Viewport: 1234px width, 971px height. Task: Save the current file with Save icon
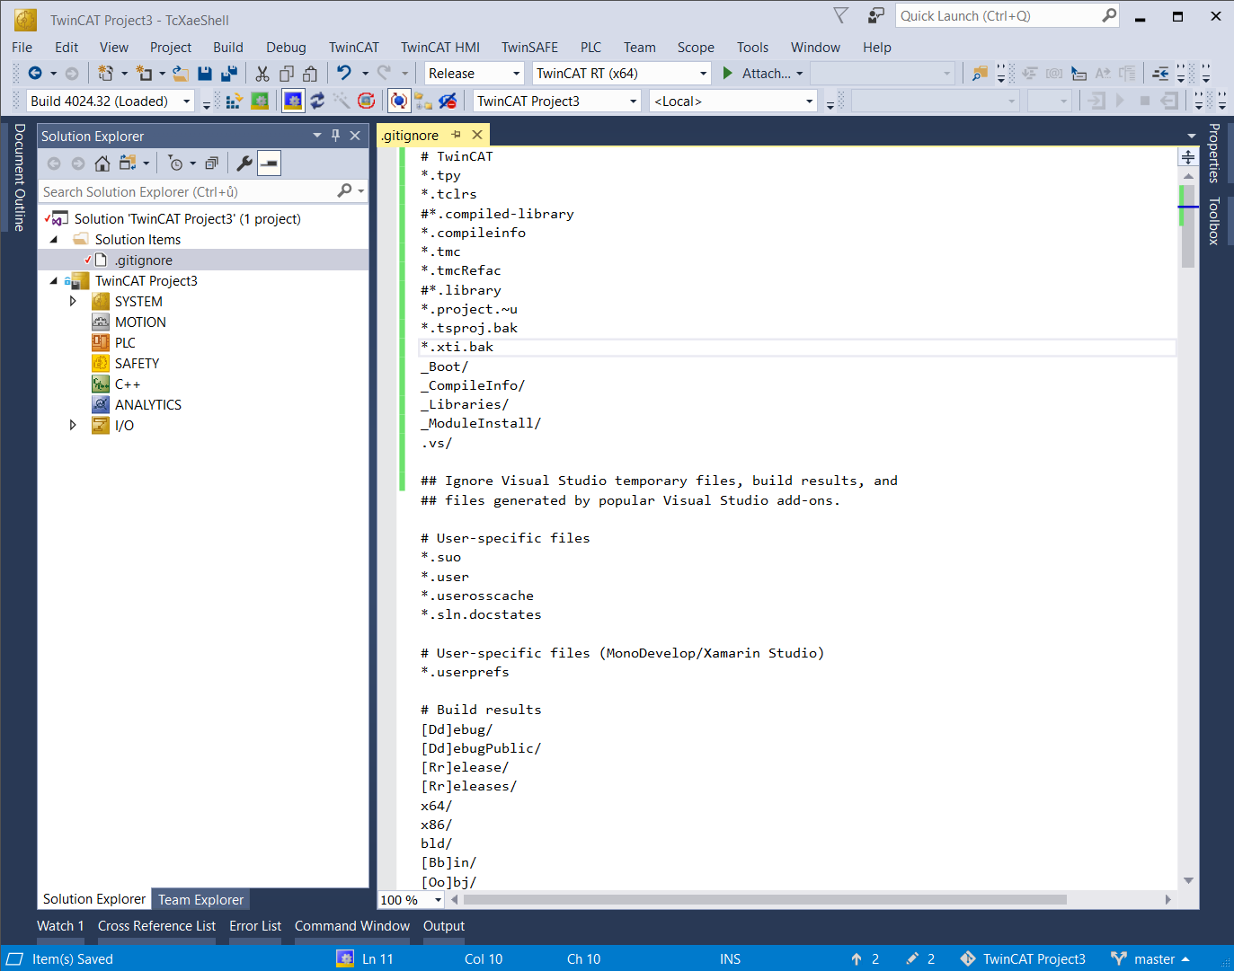[x=205, y=74]
